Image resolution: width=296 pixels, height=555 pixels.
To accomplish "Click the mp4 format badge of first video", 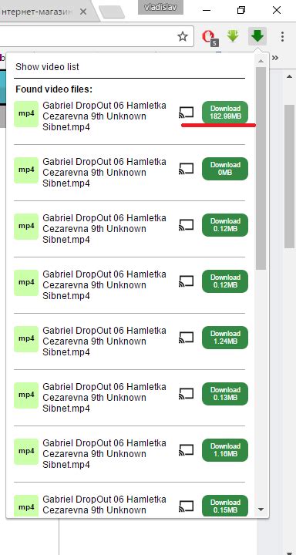I will point(26,113).
